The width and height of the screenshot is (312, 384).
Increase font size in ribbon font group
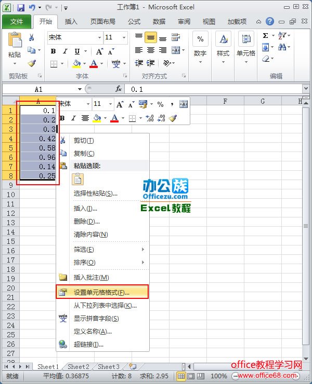99,51
